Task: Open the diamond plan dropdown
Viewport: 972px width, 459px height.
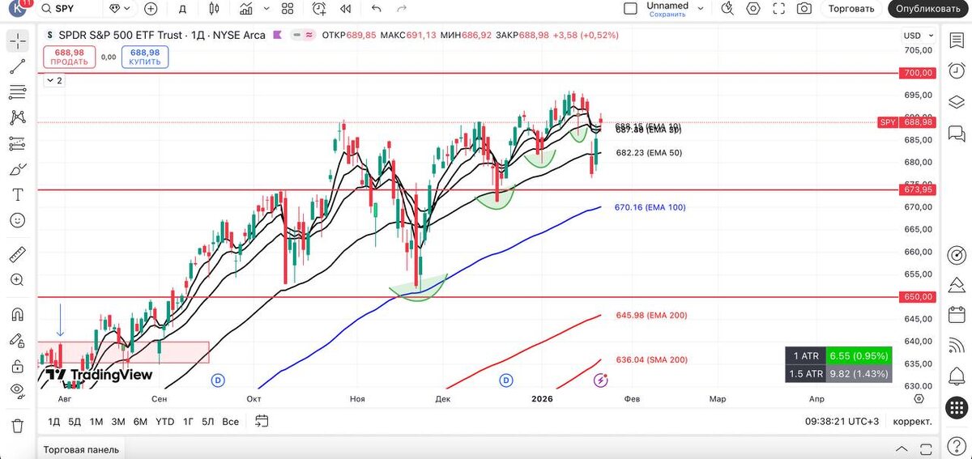Action: point(119,9)
